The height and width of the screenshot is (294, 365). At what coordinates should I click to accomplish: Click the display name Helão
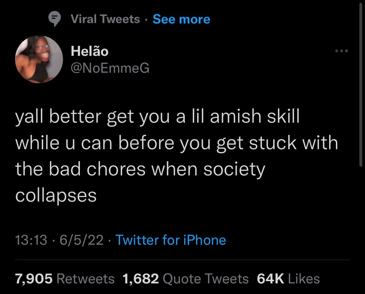(x=90, y=51)
